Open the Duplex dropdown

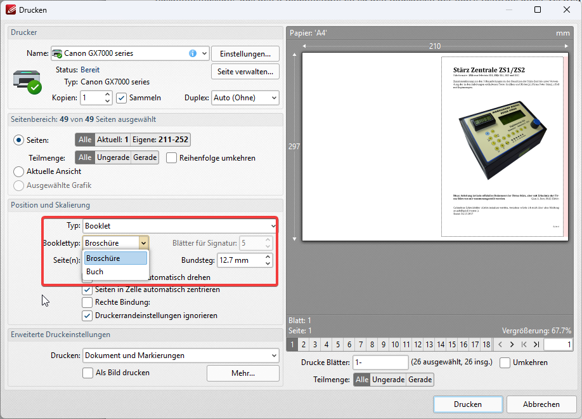[245, 98]
